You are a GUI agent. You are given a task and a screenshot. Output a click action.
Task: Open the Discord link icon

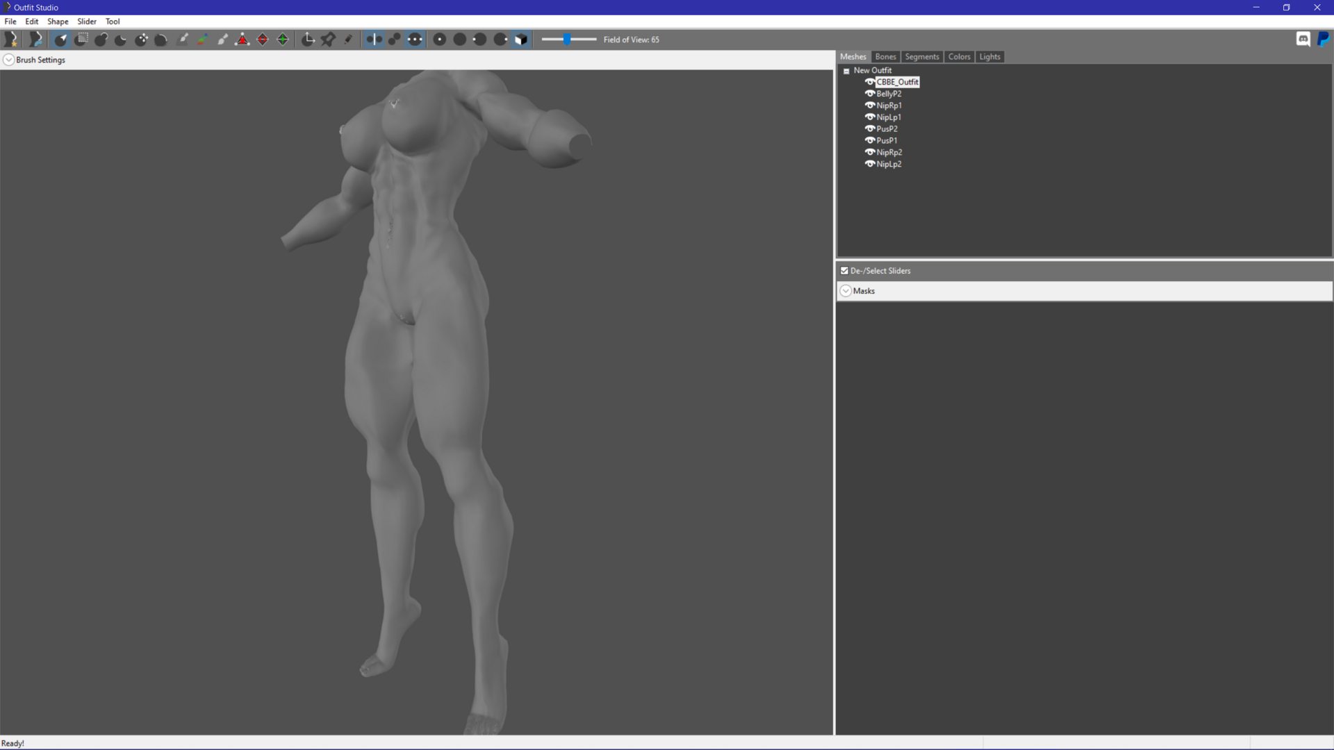(x=1303, y=40)
